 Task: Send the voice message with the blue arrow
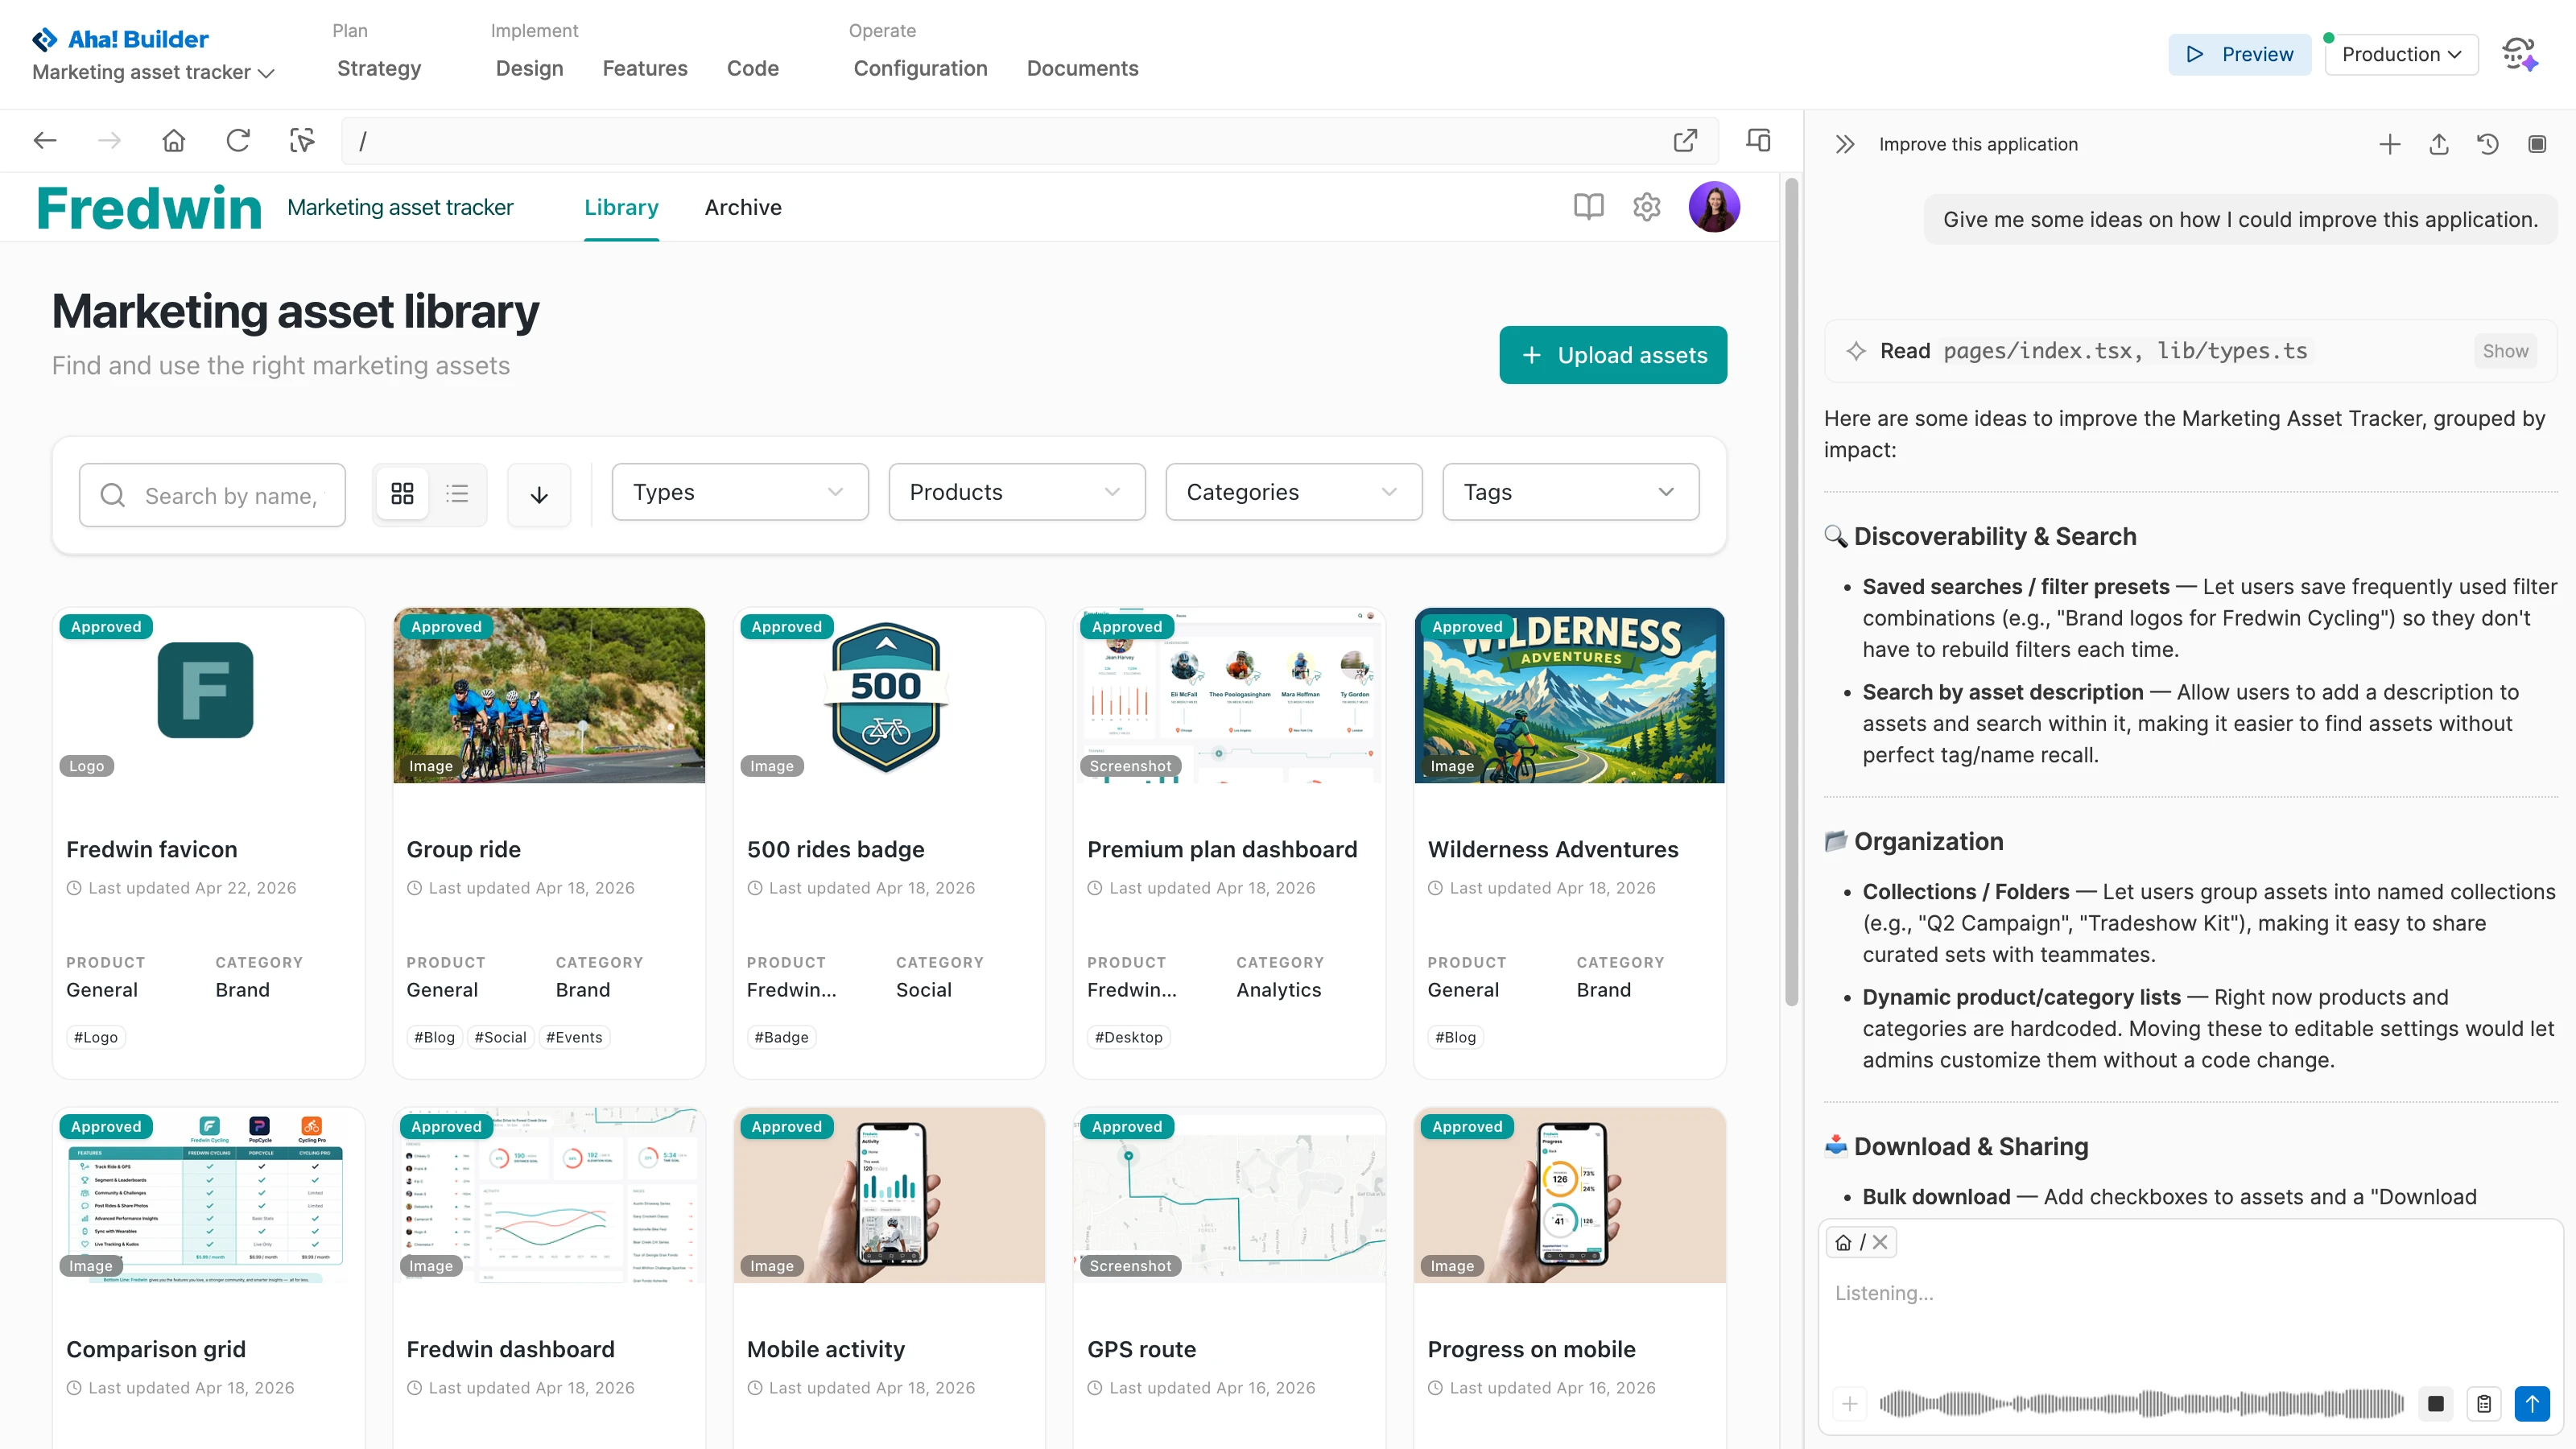tap(2533, 1403)
